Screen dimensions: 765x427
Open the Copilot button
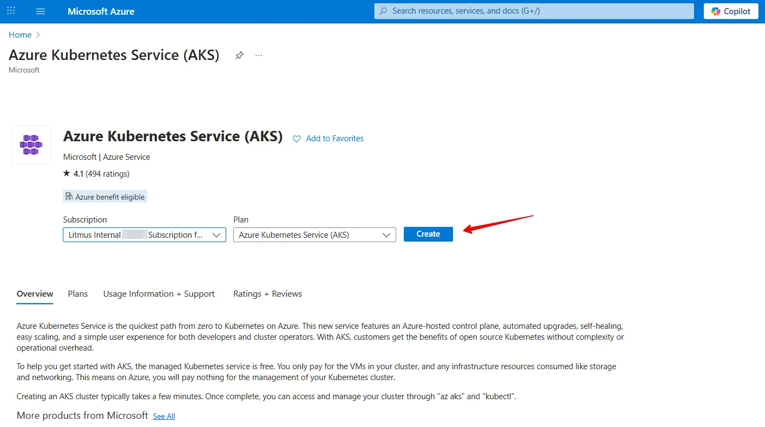coord(731,11)
